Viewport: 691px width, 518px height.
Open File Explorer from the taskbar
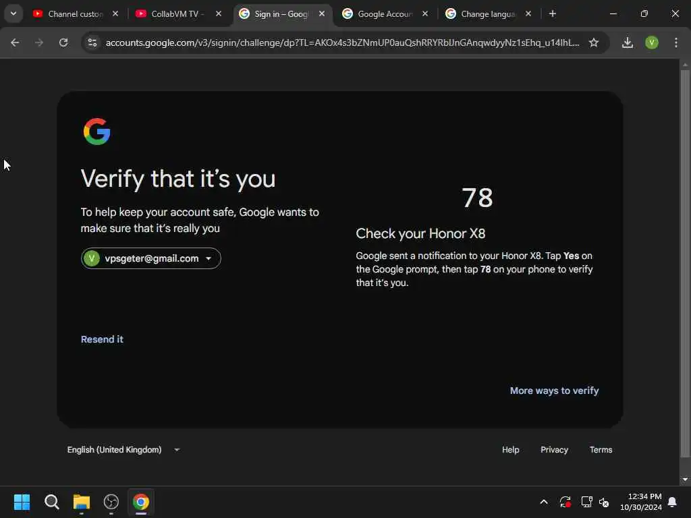82,502
